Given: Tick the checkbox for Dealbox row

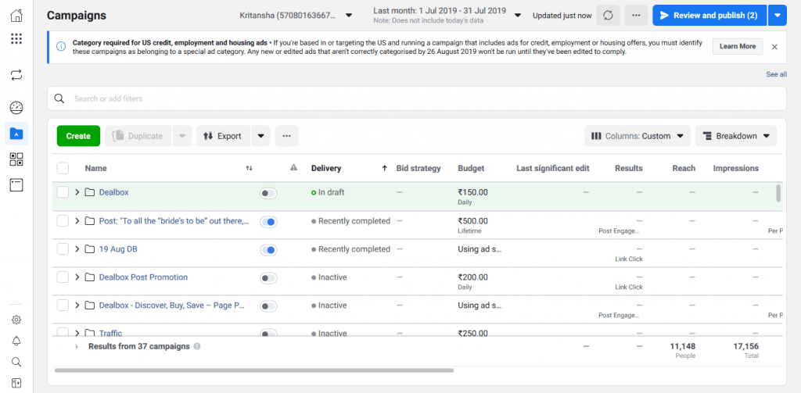Looking at the screenshot, I should coord(63,192).
